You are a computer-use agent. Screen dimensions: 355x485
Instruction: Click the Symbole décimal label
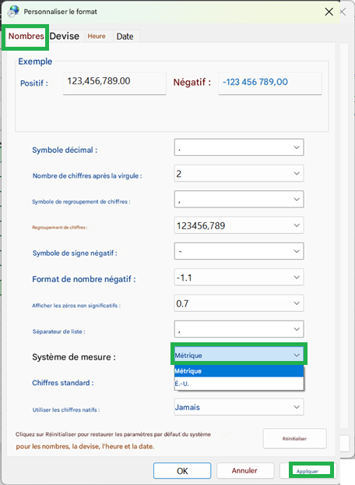coord(65,150)
